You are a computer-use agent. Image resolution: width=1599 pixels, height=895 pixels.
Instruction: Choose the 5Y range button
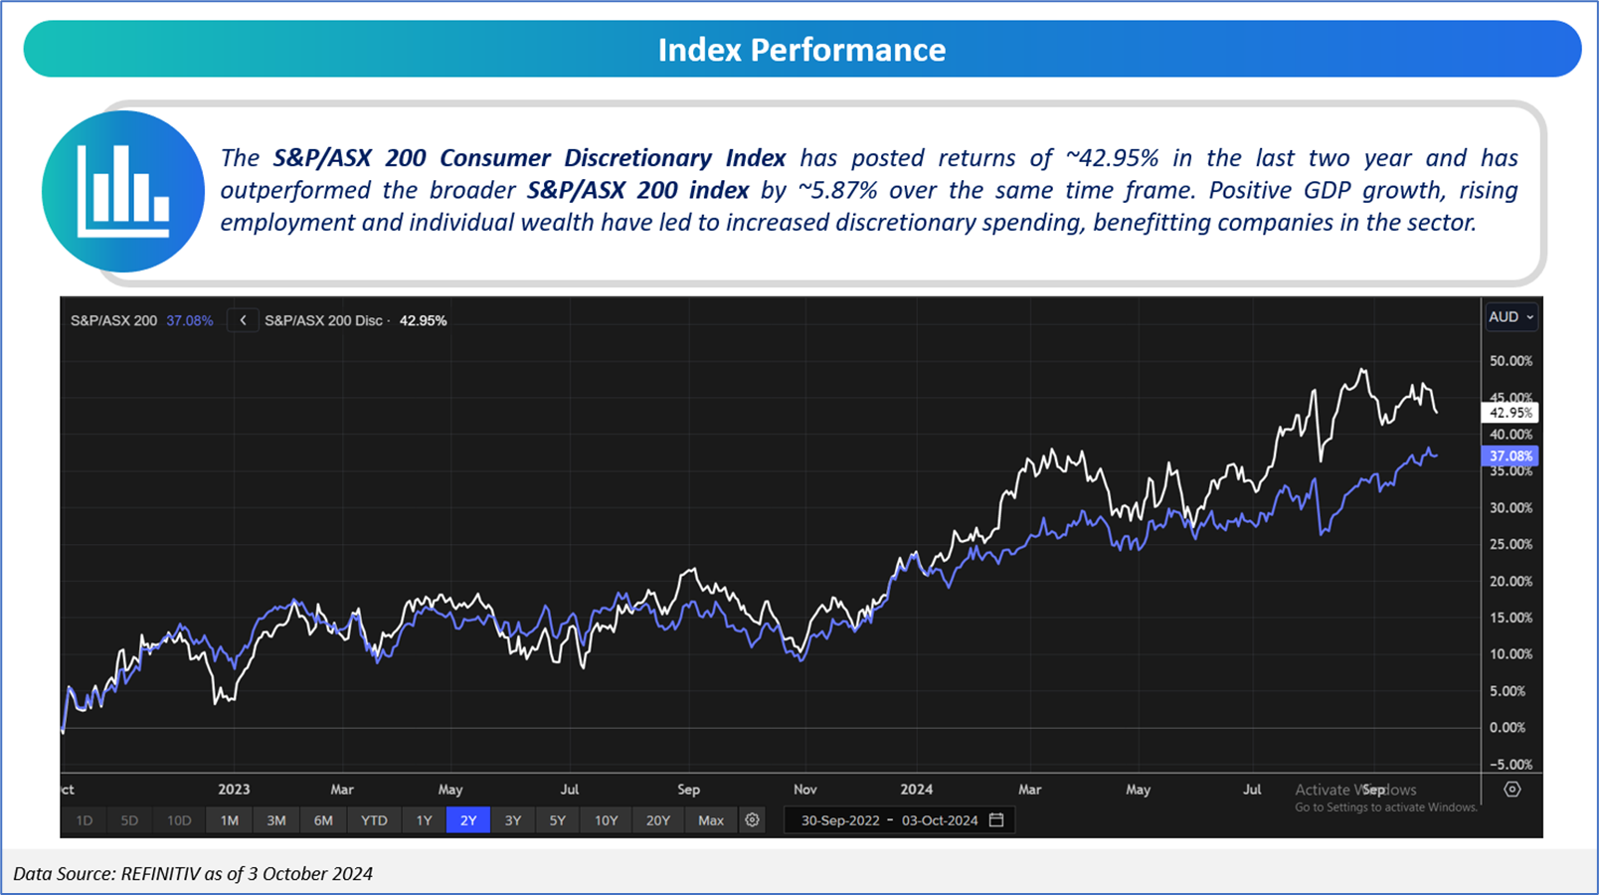558,820
